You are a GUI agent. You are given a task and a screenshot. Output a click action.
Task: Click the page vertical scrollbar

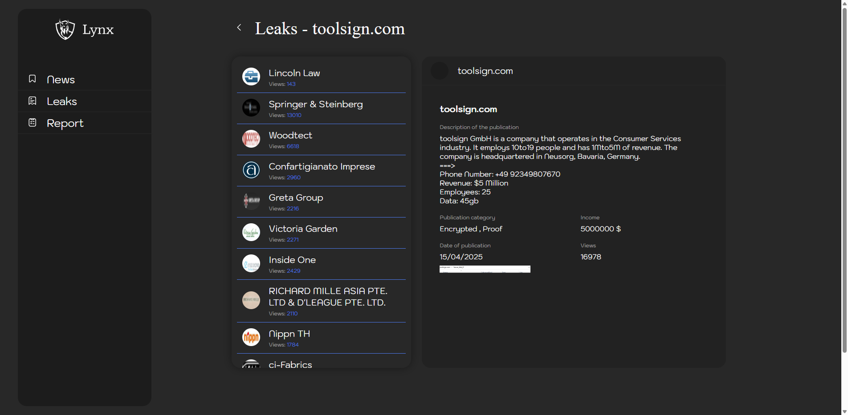(844, 178)
